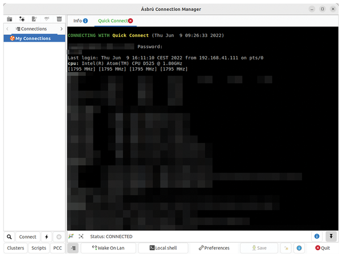Click the colorful icon left of Status
This screenshot has width=342, height=257.
coord(71,236)
